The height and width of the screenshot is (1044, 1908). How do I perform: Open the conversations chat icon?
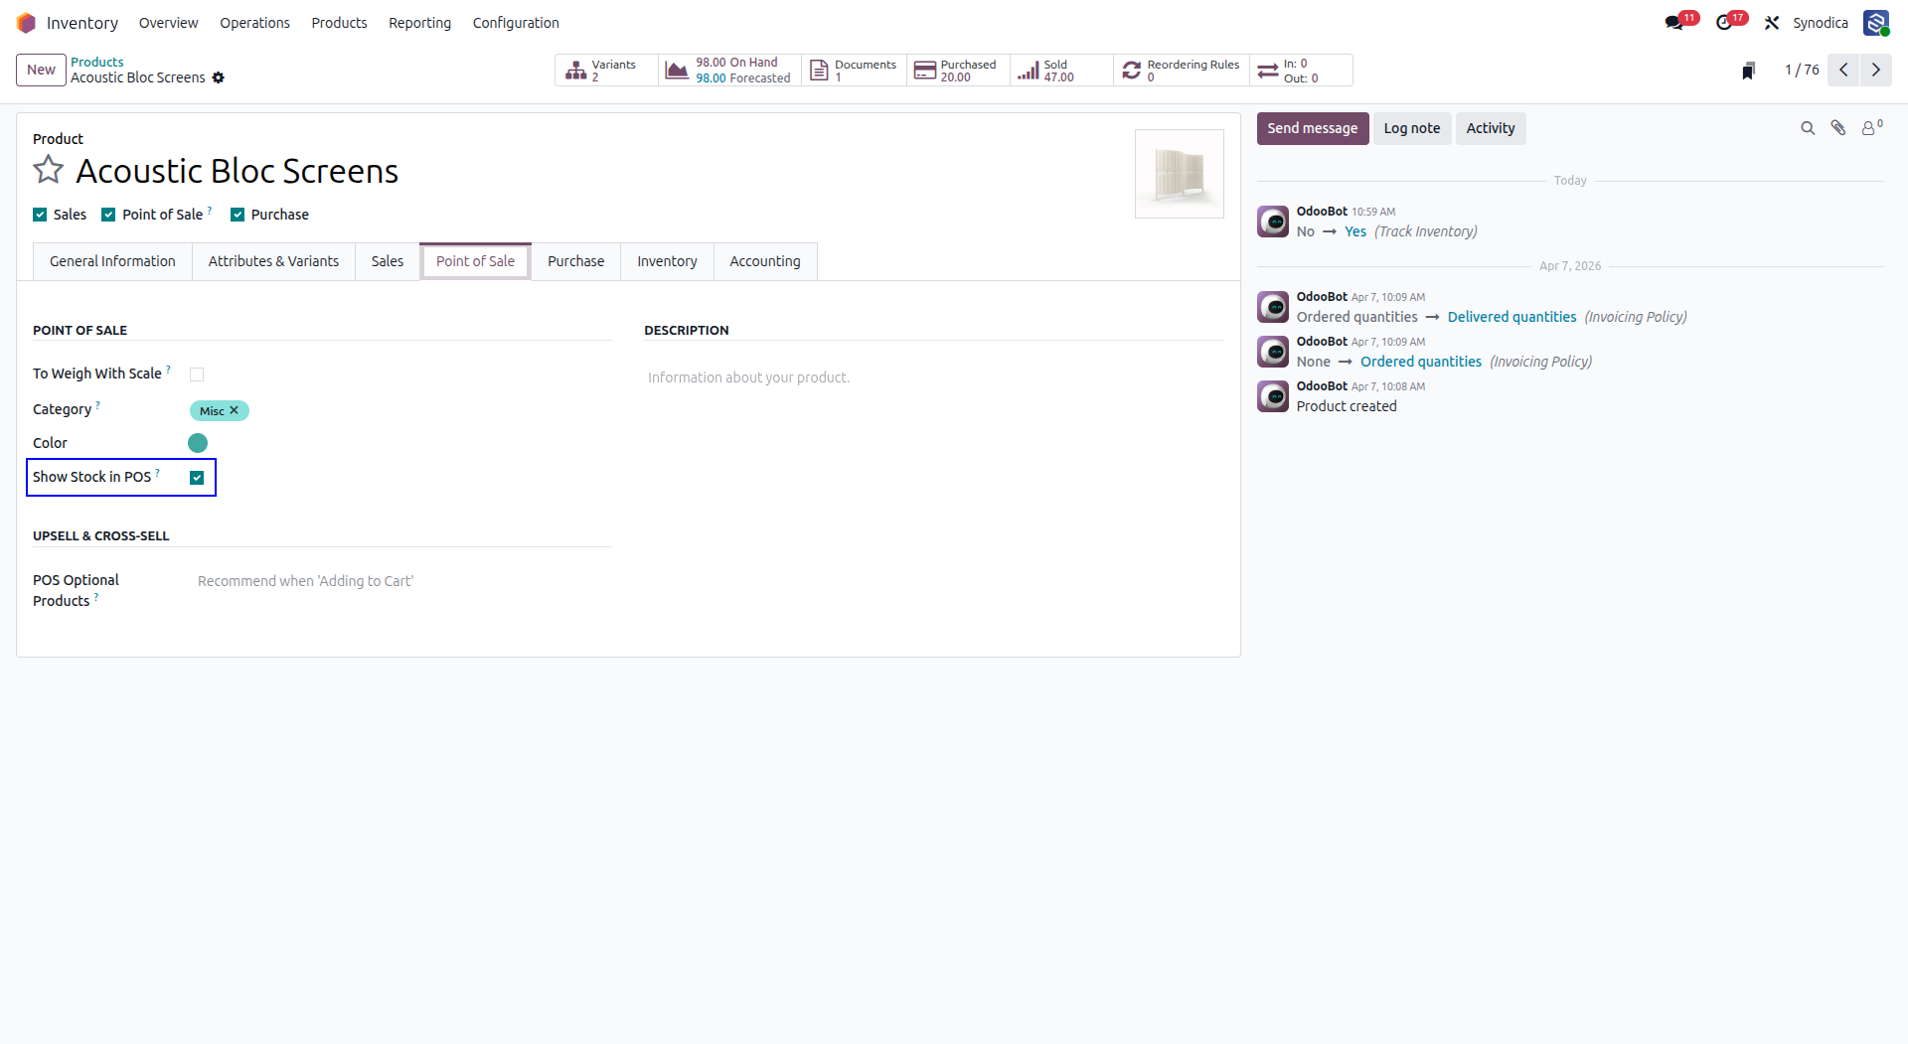click(x=1674, y=23)
